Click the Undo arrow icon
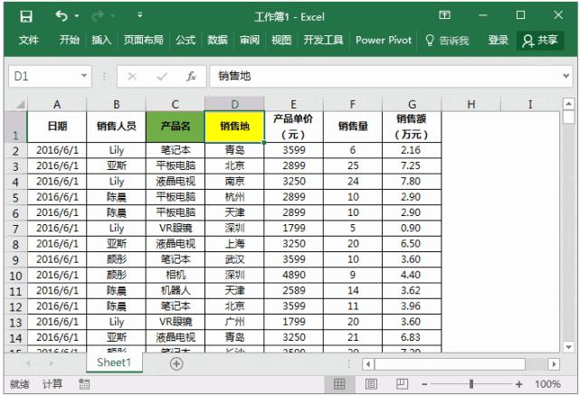579x395 pixels. [62, 16]
